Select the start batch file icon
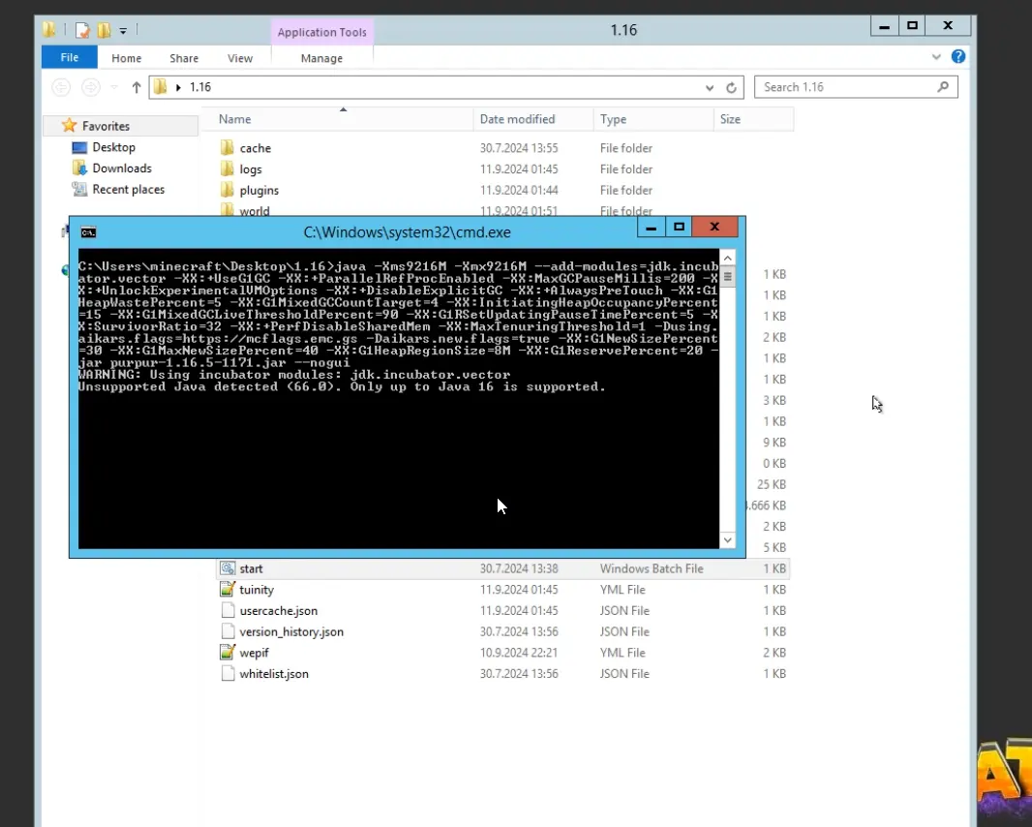Viewport: 1032px width, 827px height. click(x=228, y=568)
